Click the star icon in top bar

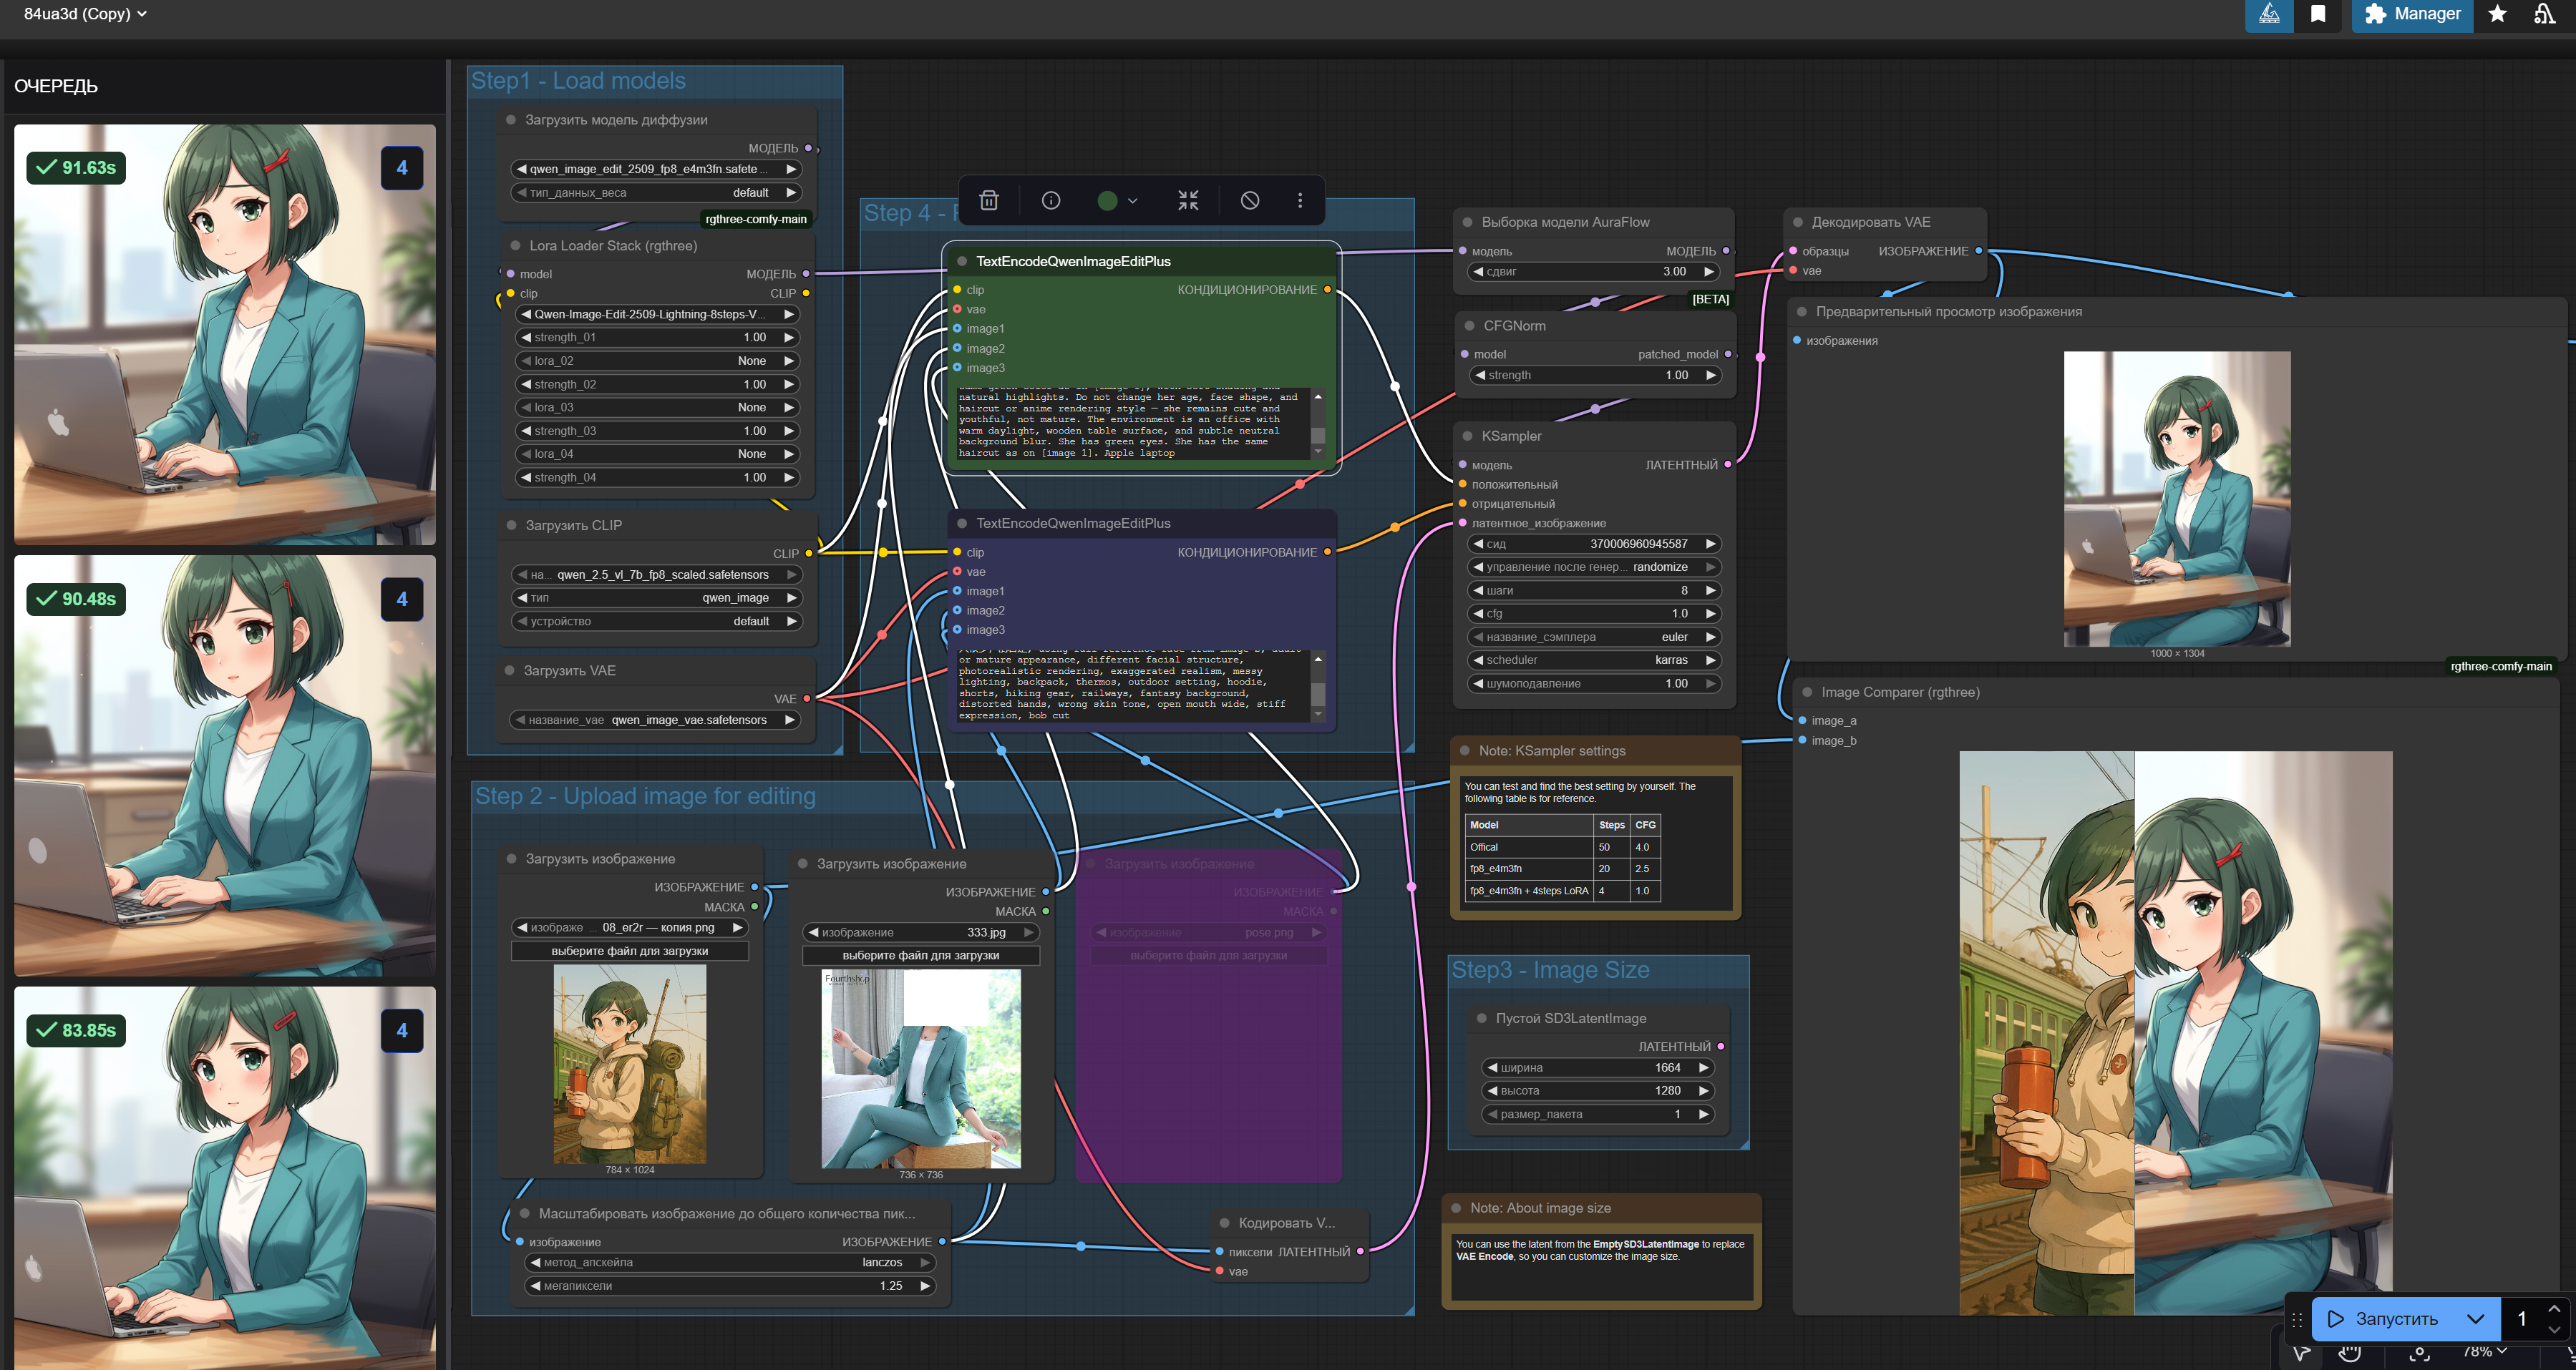pos(2497,14)
